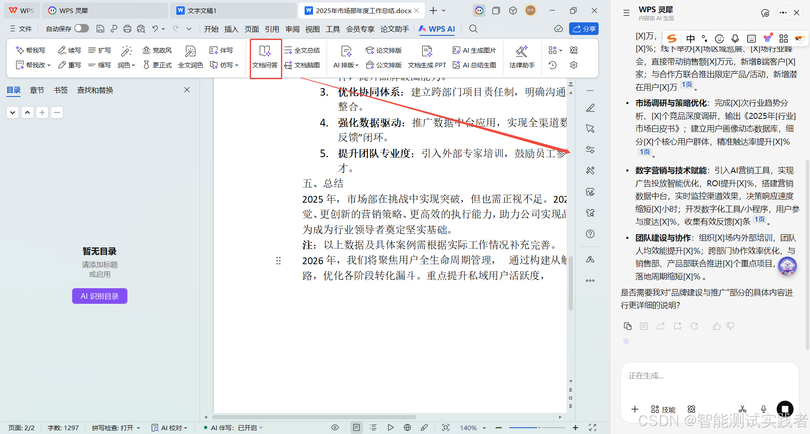Toggle the 自动保存 autosave switch
The height and width of the screenshot is (434, 810).
coord(81,28)
